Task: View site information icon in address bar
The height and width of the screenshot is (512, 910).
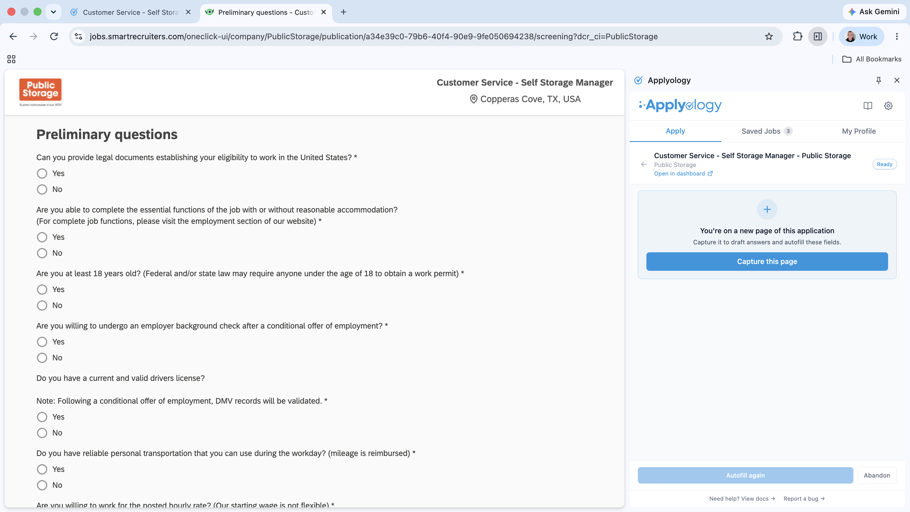Action: tap(78, 36)
